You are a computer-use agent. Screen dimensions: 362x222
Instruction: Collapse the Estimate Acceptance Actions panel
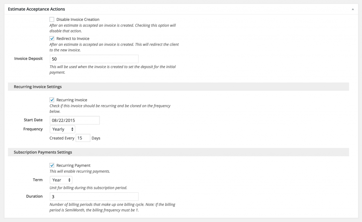[x=352, y=9]
